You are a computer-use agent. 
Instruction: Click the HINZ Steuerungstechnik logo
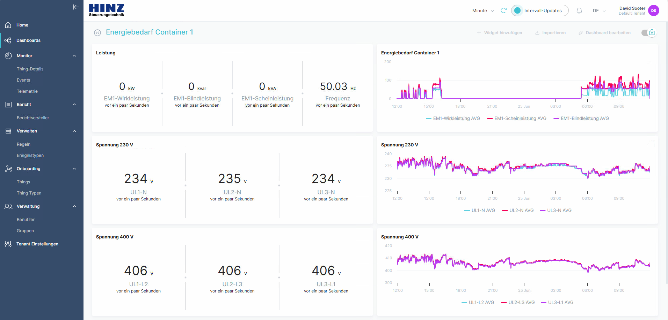(107, 10)
